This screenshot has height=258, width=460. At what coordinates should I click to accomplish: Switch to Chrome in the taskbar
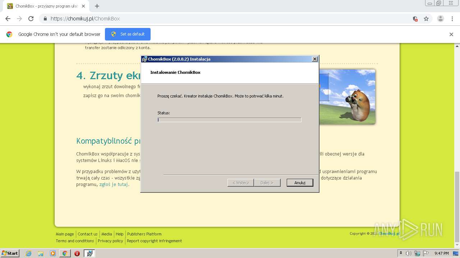(x=65, y=253)
